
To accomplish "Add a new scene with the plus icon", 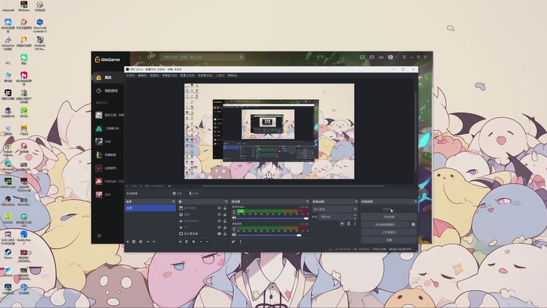I will (128, 242).
